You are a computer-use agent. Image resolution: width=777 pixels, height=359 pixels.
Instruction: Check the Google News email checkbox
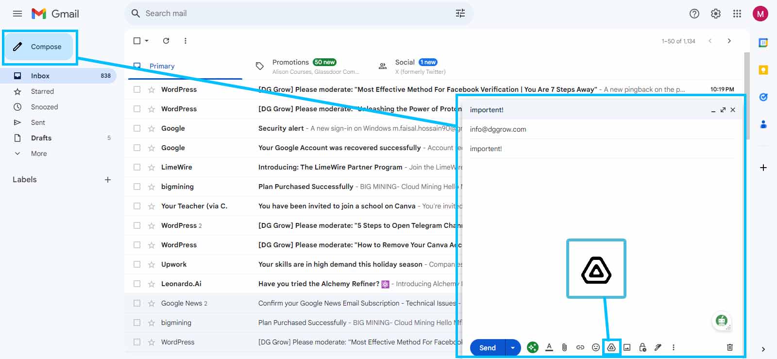[137, 303]
